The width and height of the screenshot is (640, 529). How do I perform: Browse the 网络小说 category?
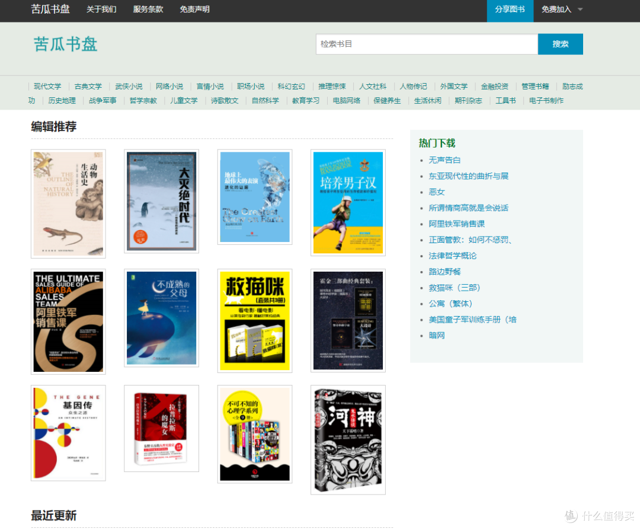click(x=169, y=87)
